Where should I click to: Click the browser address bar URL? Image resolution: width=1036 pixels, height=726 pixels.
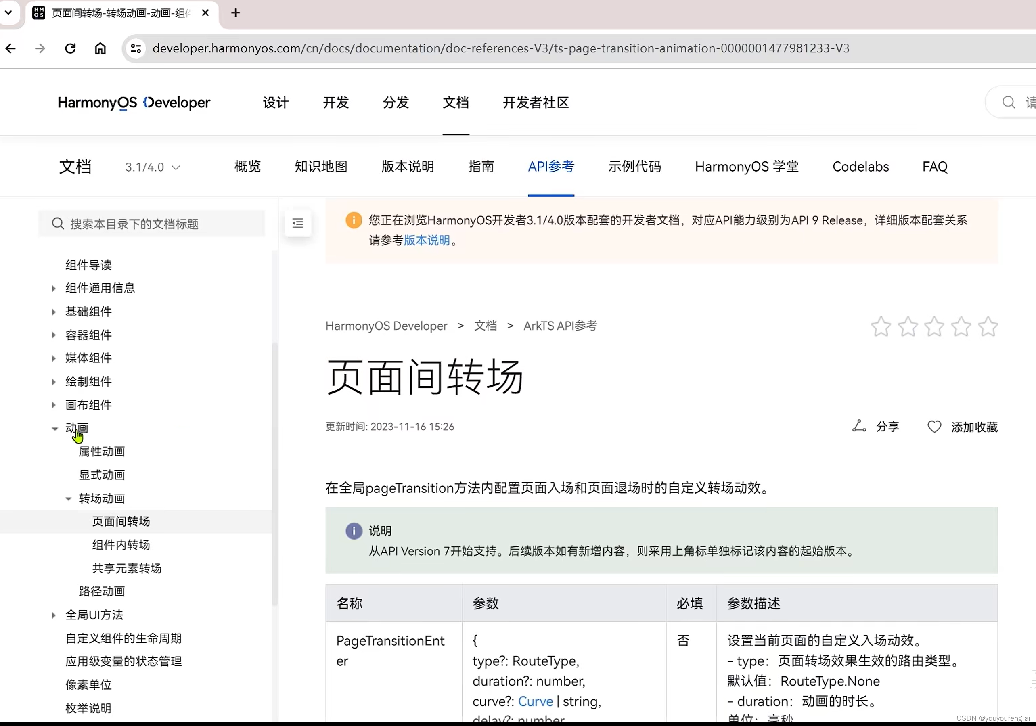[501, 48]
